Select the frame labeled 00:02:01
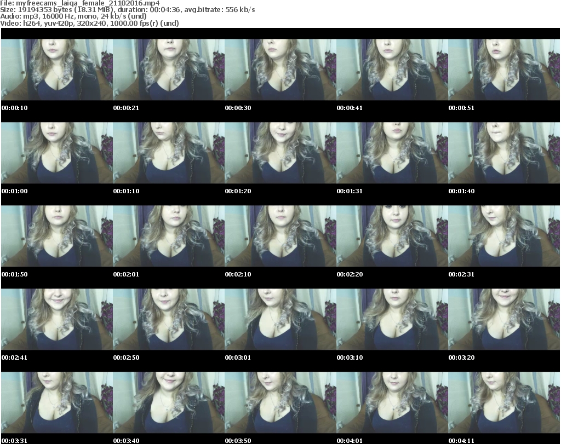 tap(169, 236)
